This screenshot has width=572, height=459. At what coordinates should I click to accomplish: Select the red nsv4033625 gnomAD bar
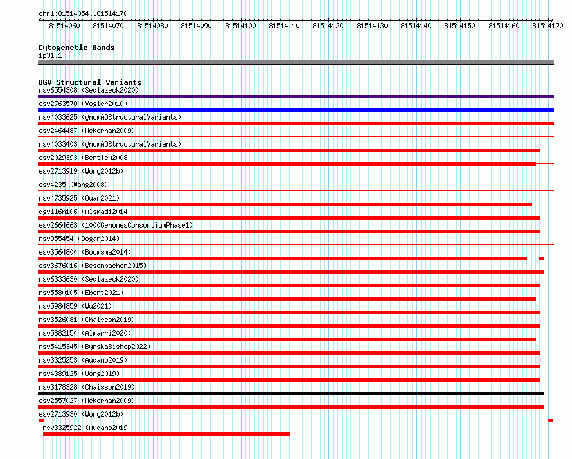[296, 123]
